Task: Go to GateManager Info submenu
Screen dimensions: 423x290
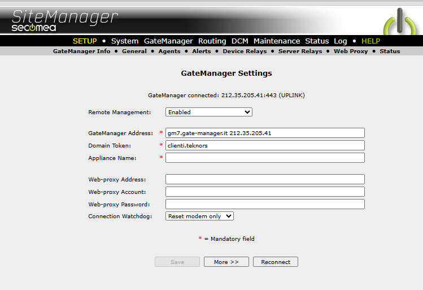Action: point(81,51)
